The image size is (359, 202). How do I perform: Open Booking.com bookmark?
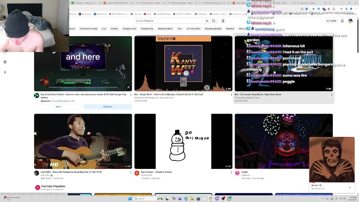[85, 14]
